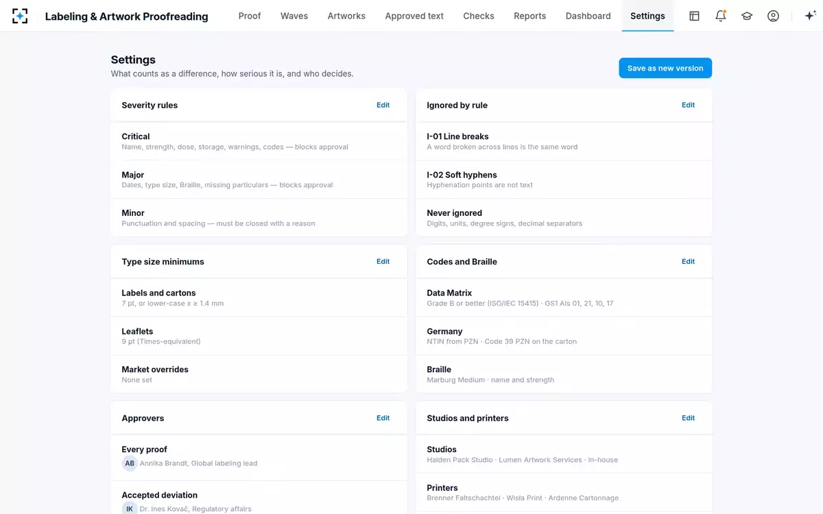Open the Waves tab
This screenshot has height=514, width=823.
[294, 16]
